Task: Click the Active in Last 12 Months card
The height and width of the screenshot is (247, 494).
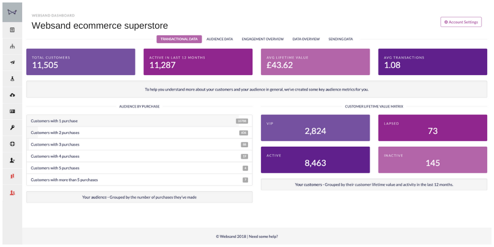Action: click(x=198, y=62)
